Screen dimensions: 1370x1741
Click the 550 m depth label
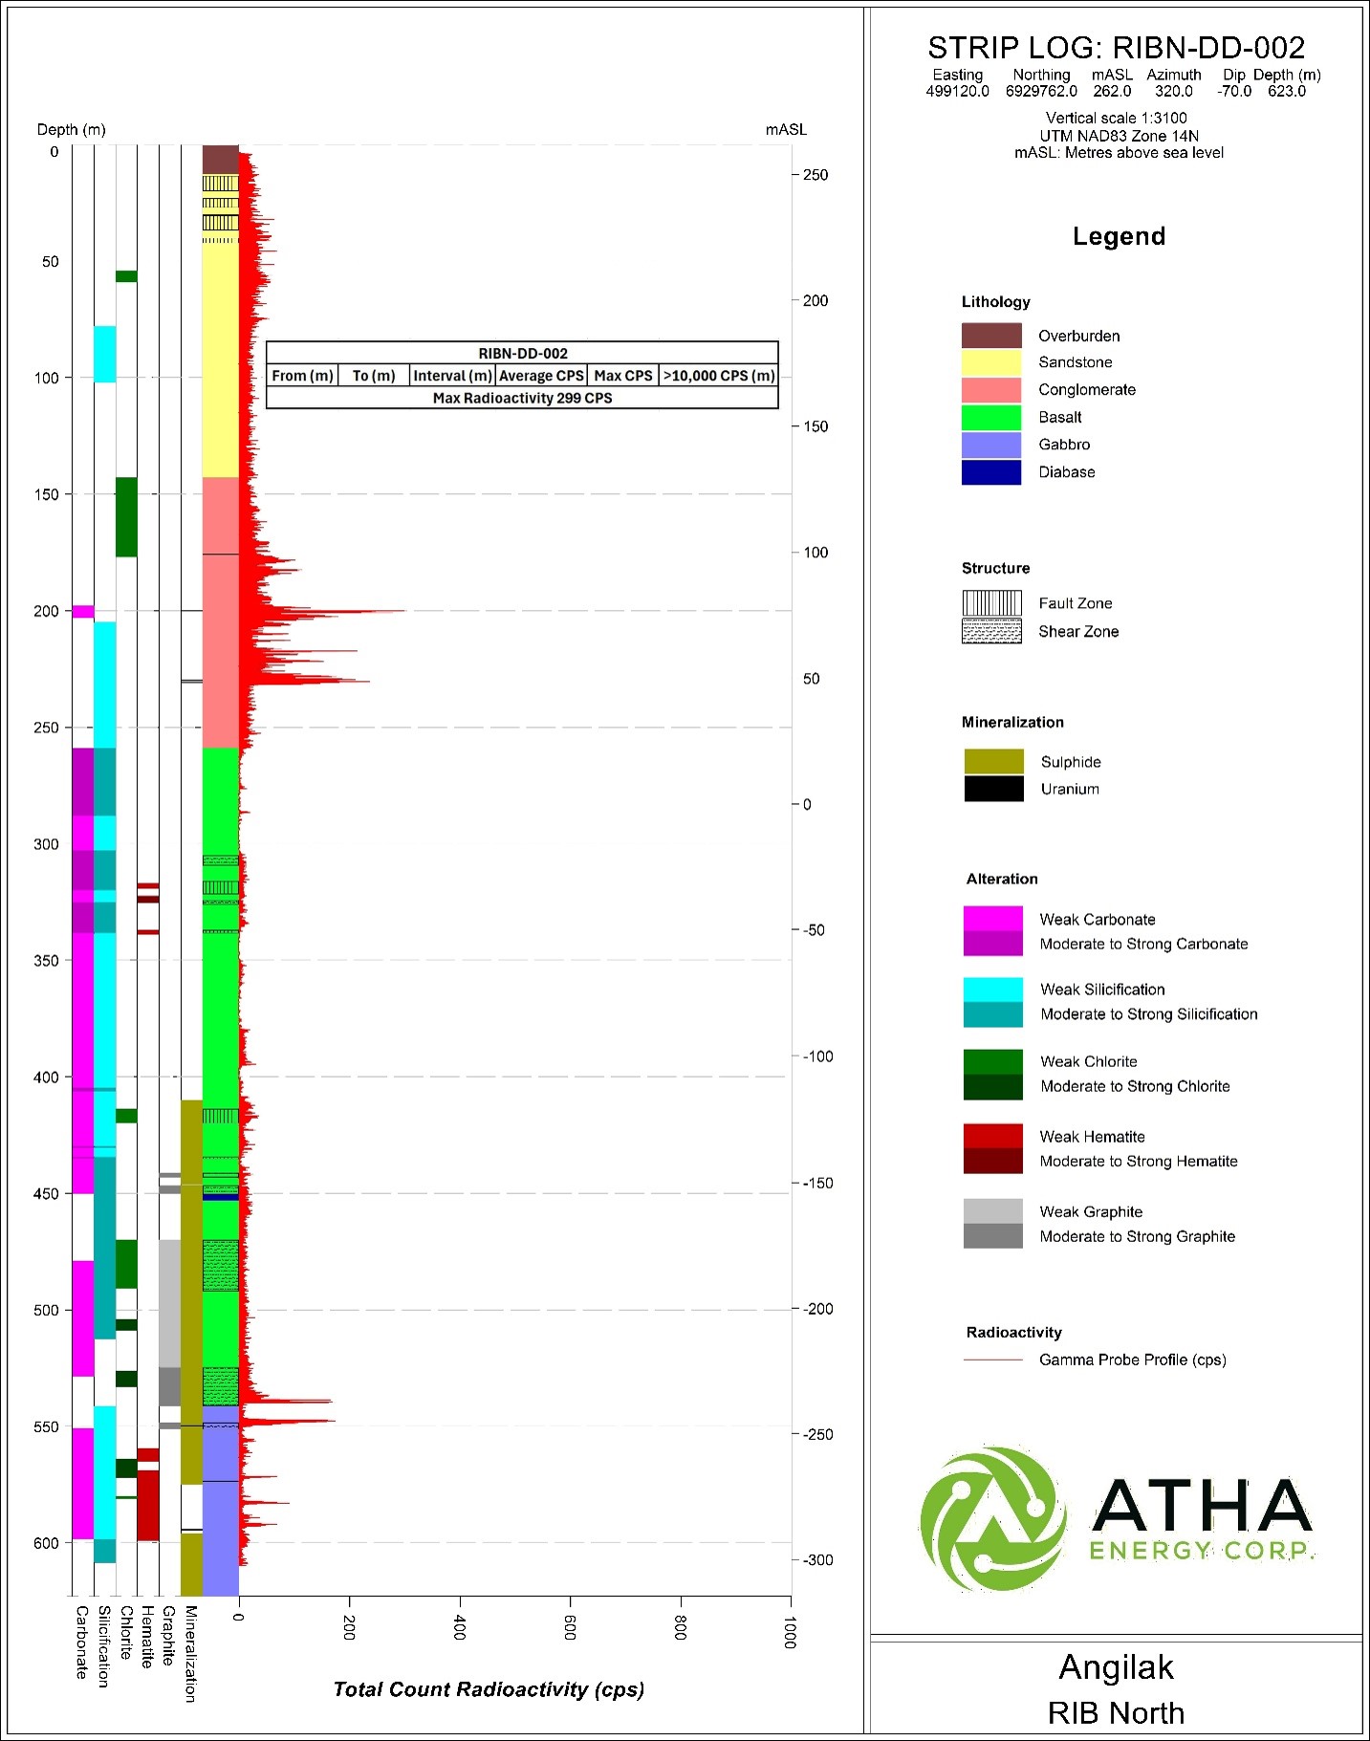click(47, 1426)
